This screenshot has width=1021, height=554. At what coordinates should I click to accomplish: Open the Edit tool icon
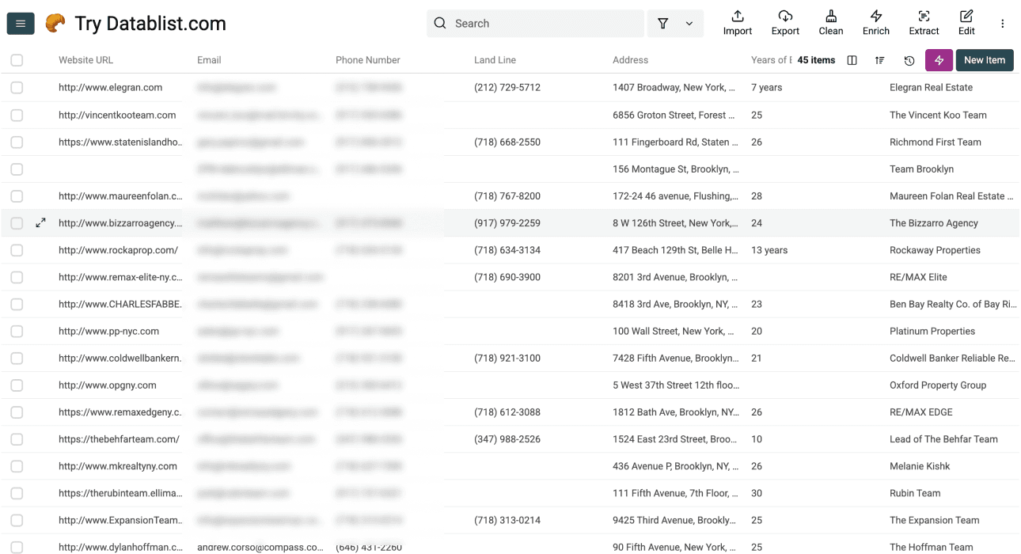(x=966, y=22)
